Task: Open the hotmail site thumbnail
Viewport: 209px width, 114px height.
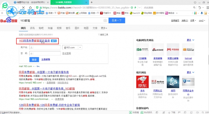Action: (x=188, y=49)
